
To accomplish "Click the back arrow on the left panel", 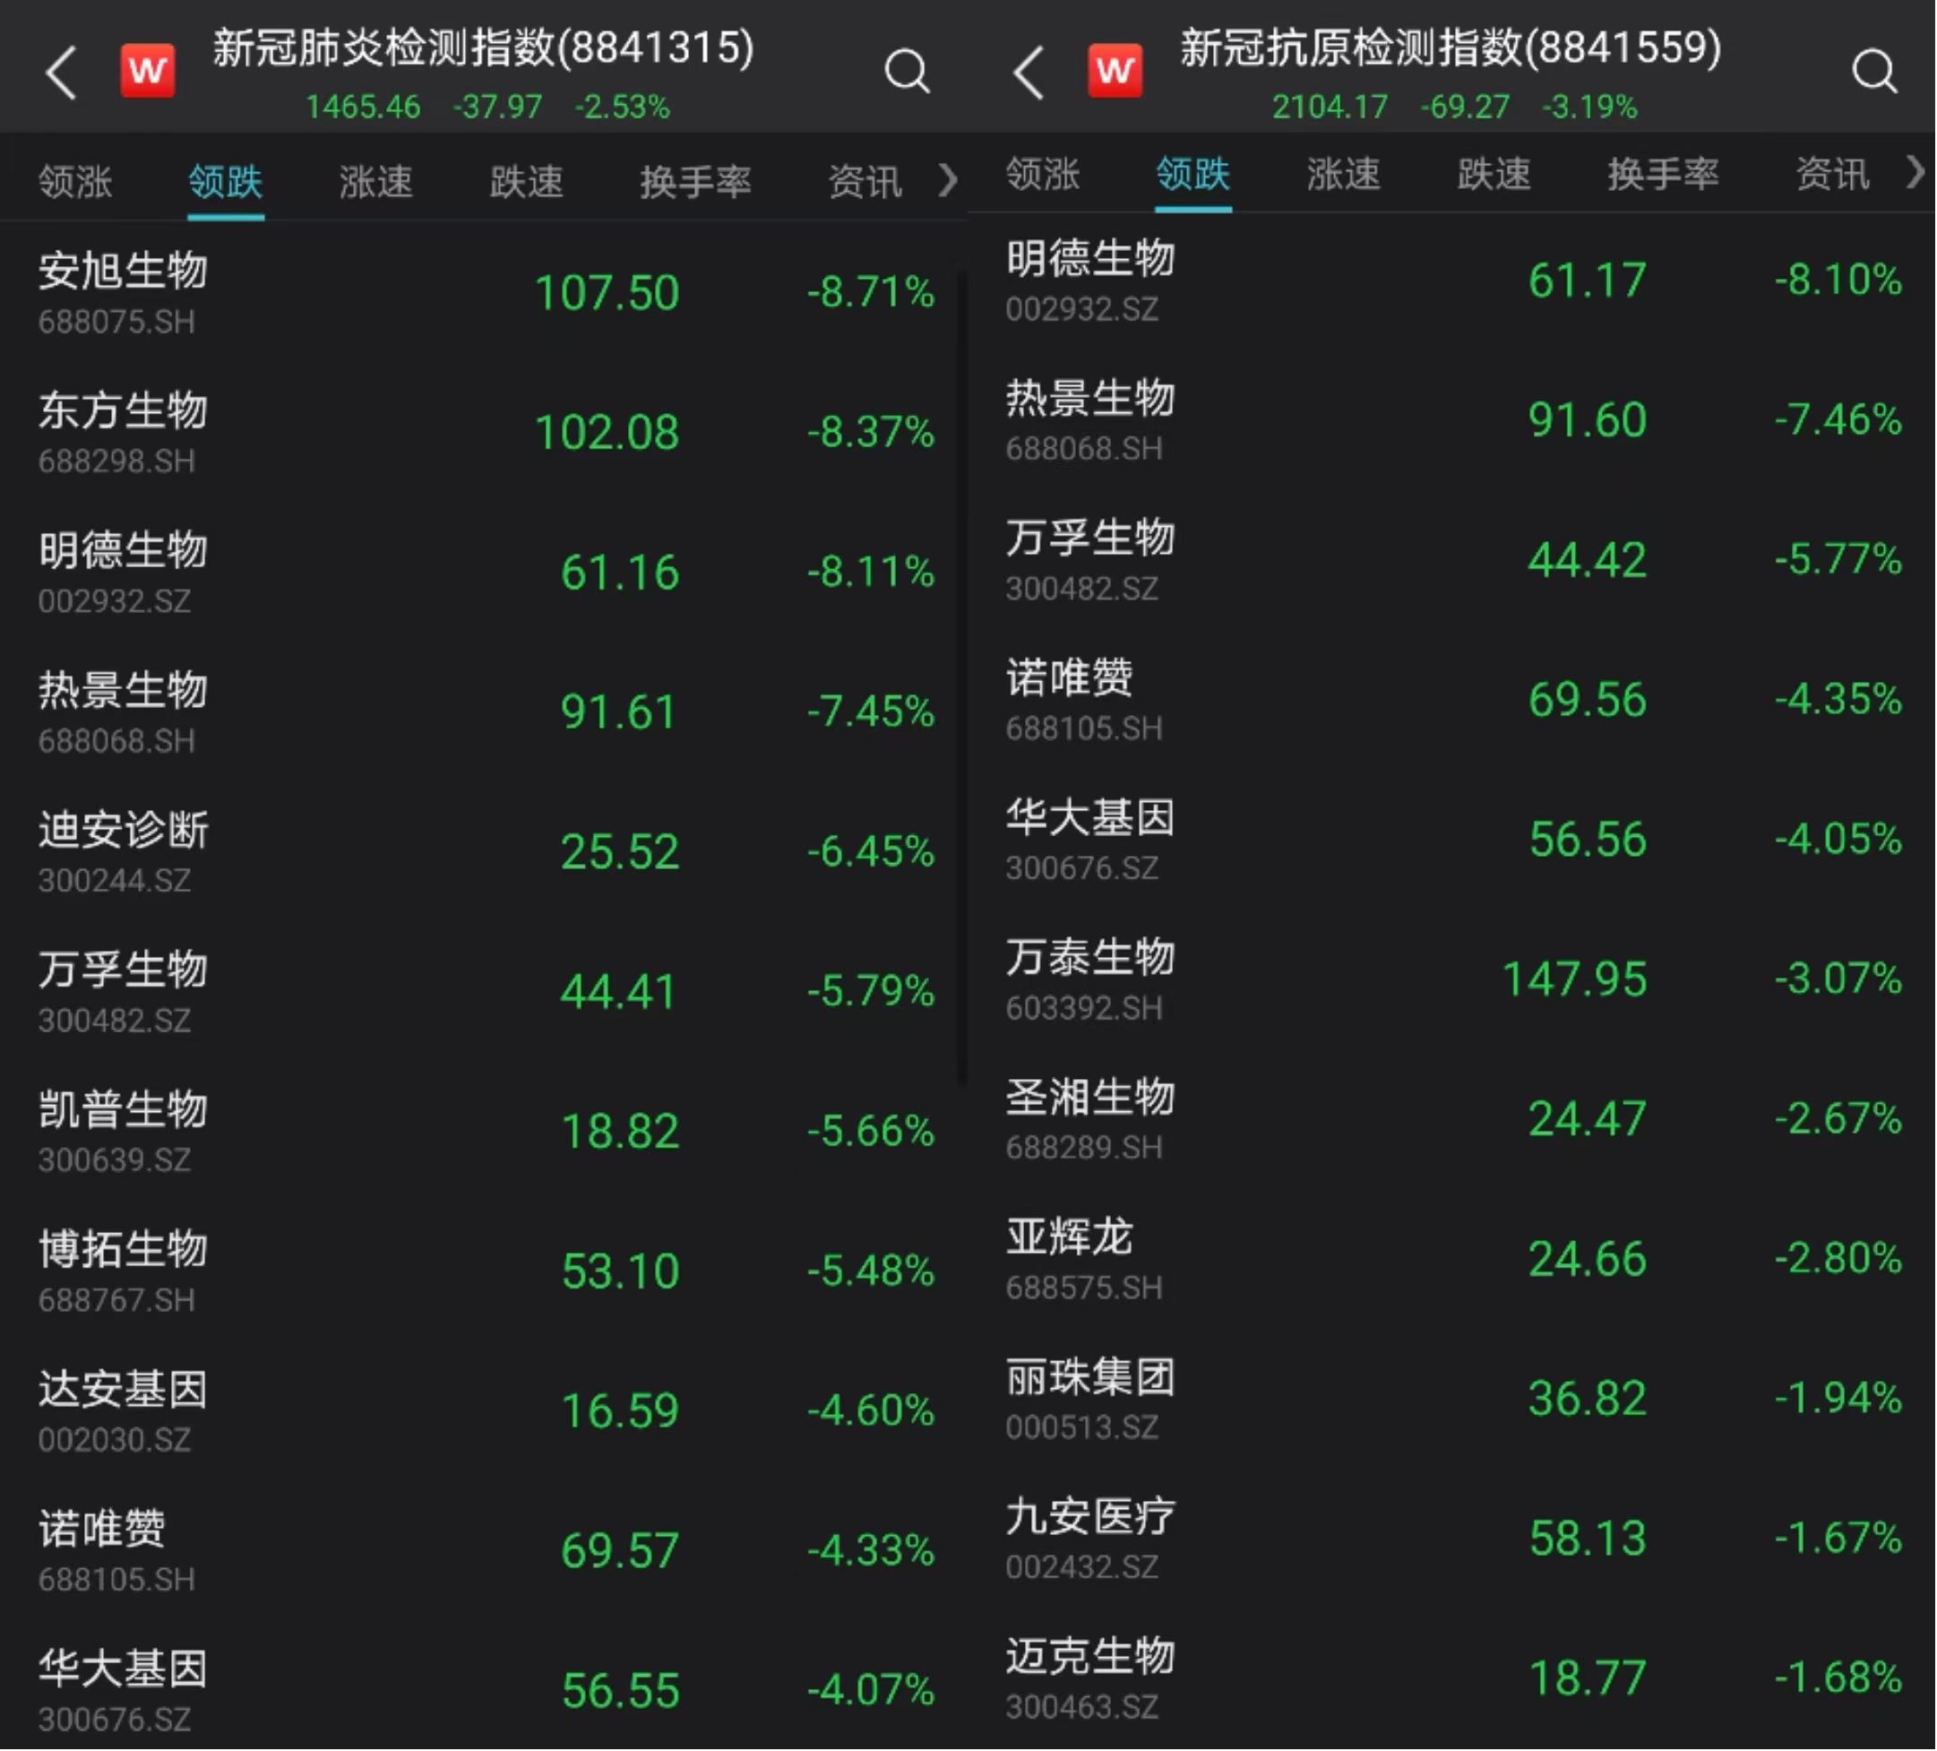I will 63,72.
